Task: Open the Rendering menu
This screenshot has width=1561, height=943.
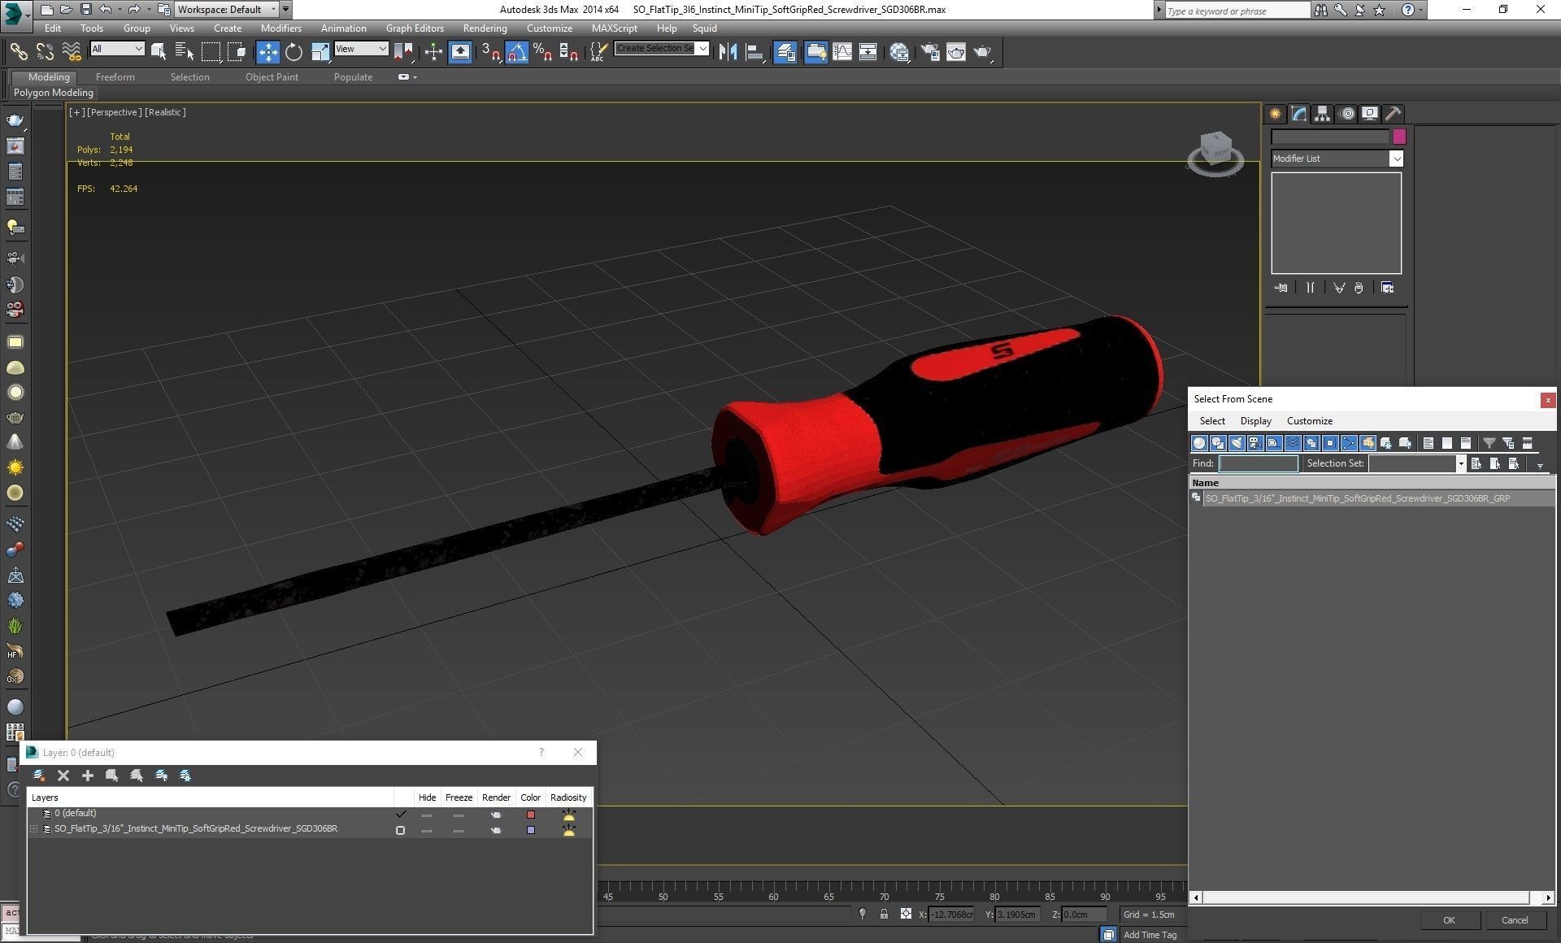Action: [x=485, y=28]
